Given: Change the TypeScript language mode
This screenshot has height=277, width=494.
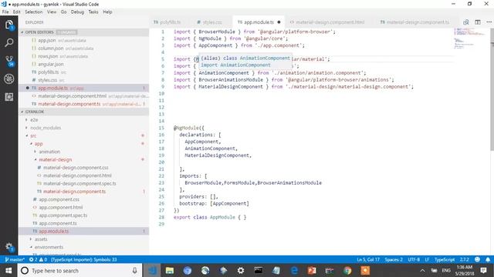Looking at the screenshot, I should [445, 259].
